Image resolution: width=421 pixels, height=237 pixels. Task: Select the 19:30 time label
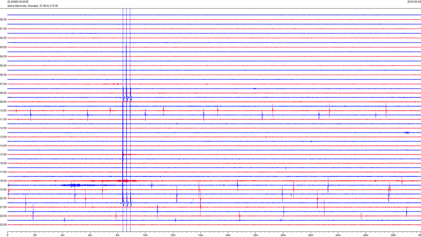(x=3, y=190)
